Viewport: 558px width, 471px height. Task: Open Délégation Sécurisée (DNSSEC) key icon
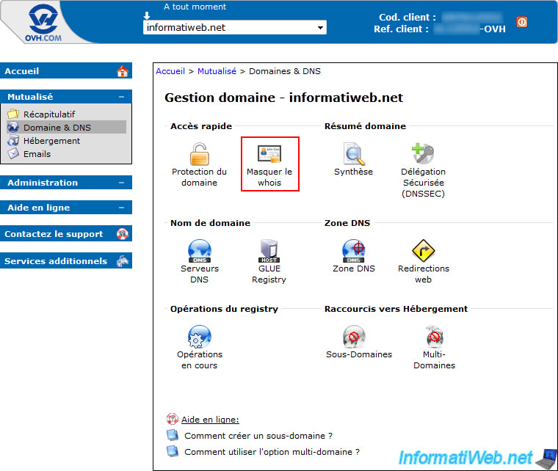(423, 153)
